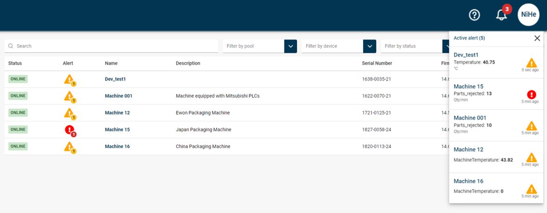The image size is (547, 213).
Task: Open the Machine 16 device link in table
Action: point(117,146)
